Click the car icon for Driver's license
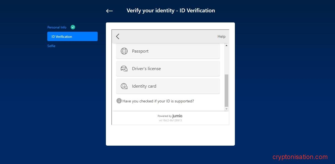This screenshot has width=335, height=164. (x=124, y=69)
